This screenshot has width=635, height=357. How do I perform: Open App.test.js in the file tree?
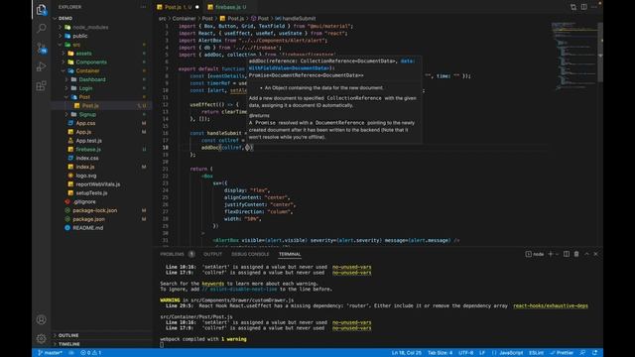tap(101, 141)
